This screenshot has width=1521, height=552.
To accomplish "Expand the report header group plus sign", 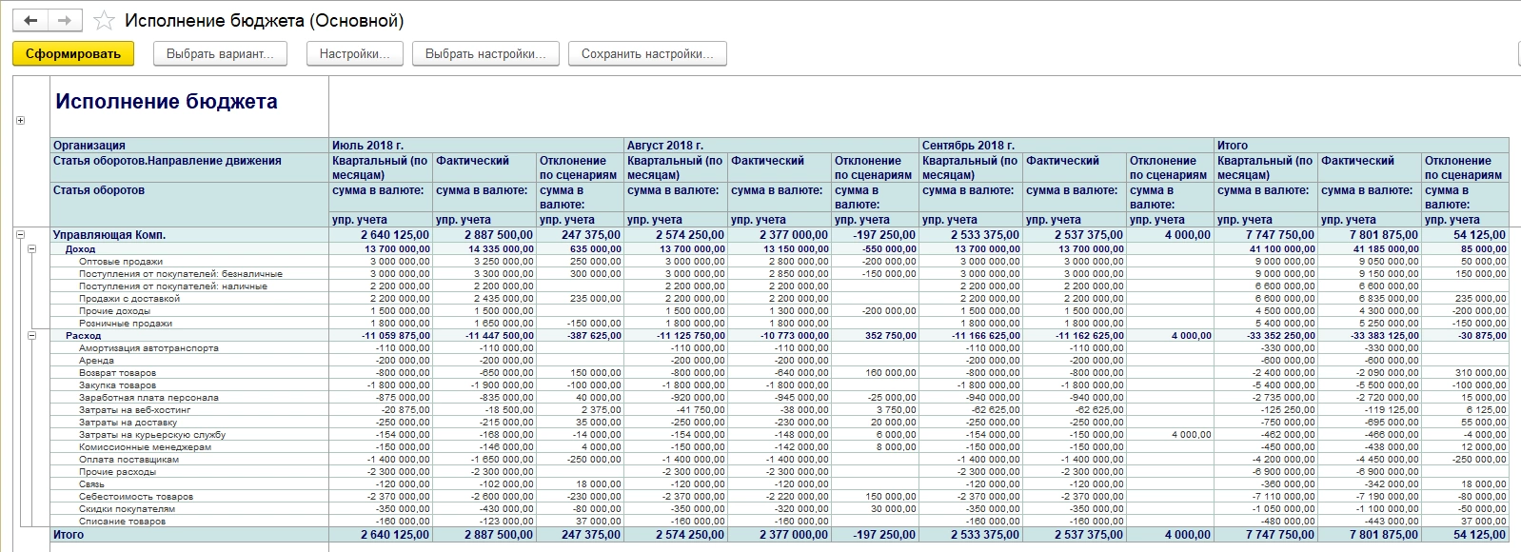I will pyautogui.click(x=20, y=121).
